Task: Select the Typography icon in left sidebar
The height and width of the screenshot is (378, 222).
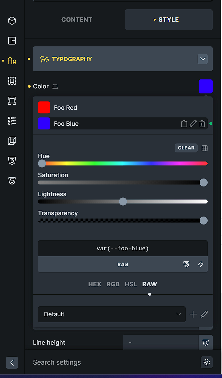Action: 12,61
